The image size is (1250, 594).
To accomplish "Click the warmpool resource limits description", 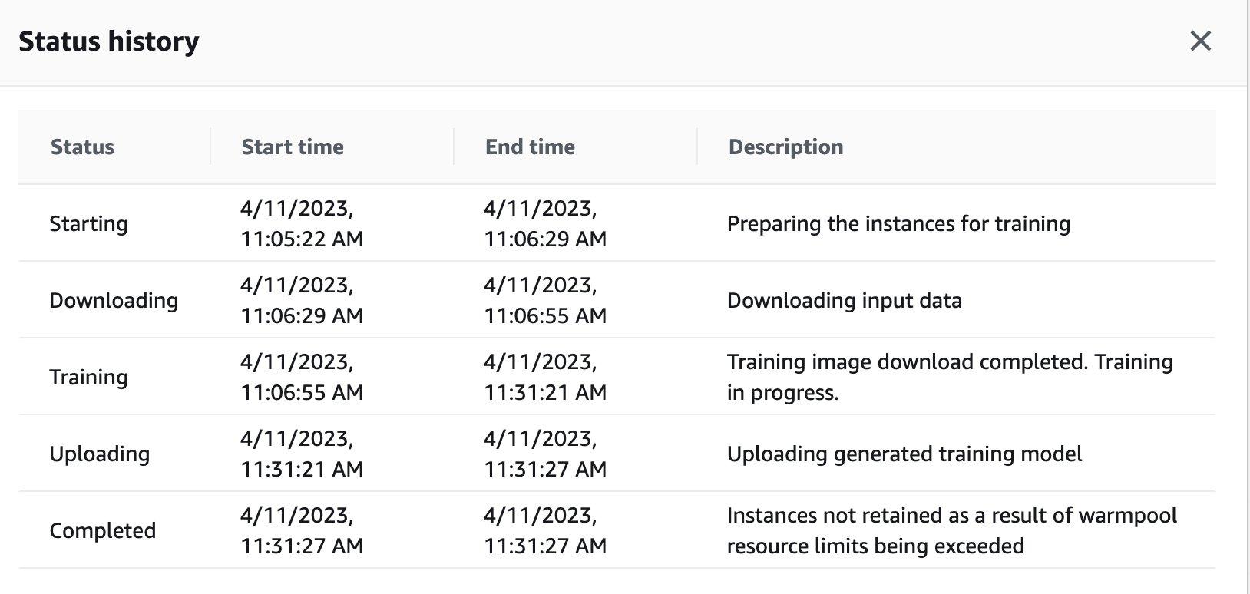I will coord(951,530).
